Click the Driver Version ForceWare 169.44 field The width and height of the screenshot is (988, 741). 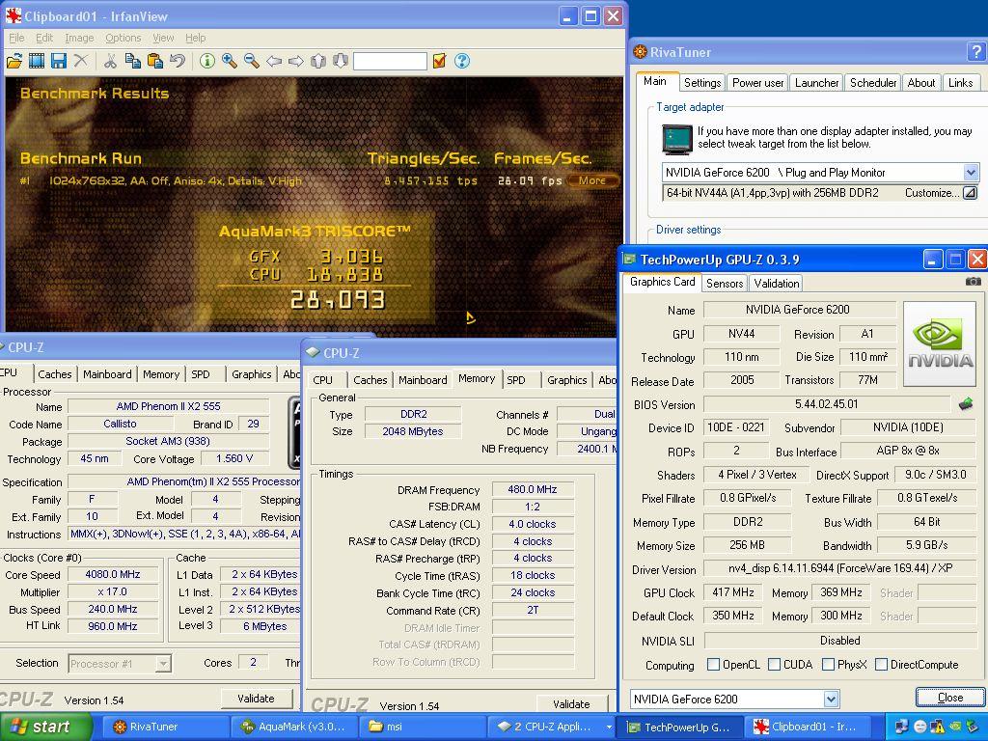tap(840, 568)
